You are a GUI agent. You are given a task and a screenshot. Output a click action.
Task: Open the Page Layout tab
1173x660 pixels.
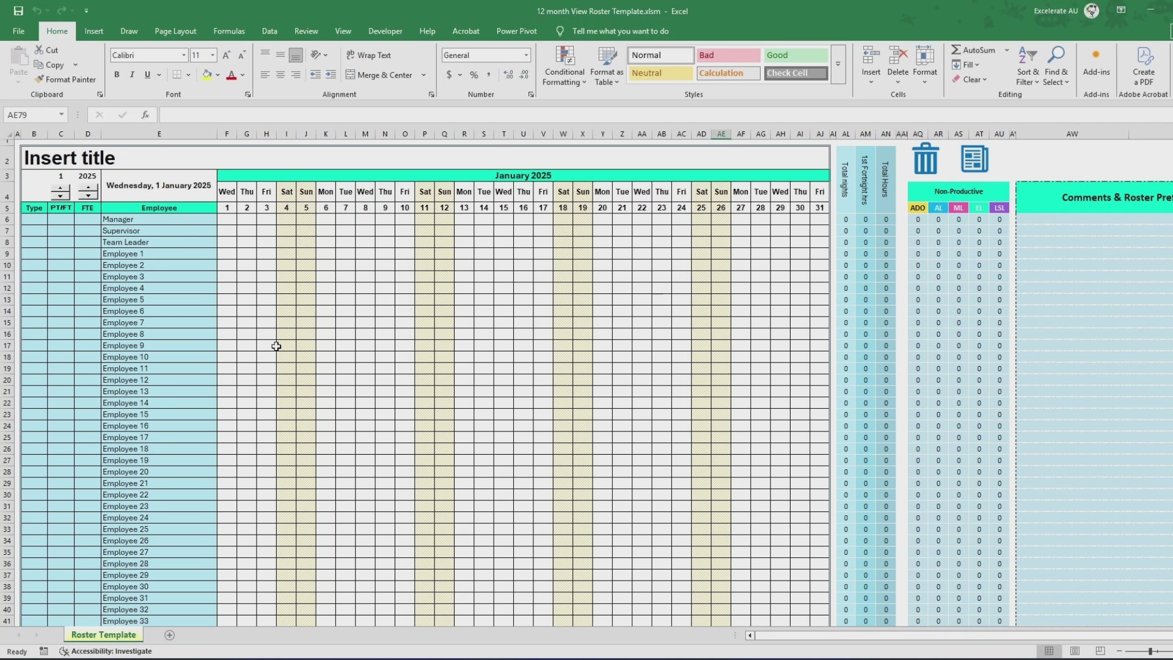click(x=175, y=31)
